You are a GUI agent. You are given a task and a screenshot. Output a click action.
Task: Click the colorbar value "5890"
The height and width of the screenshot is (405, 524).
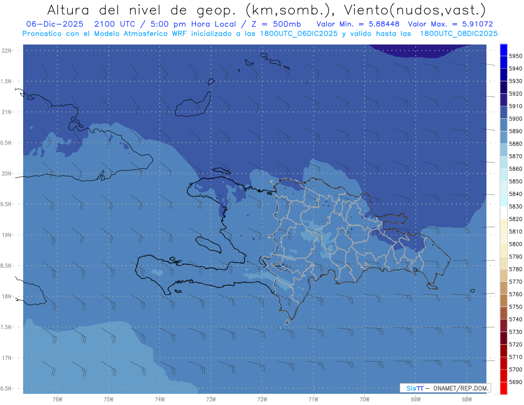pos(516,131)
